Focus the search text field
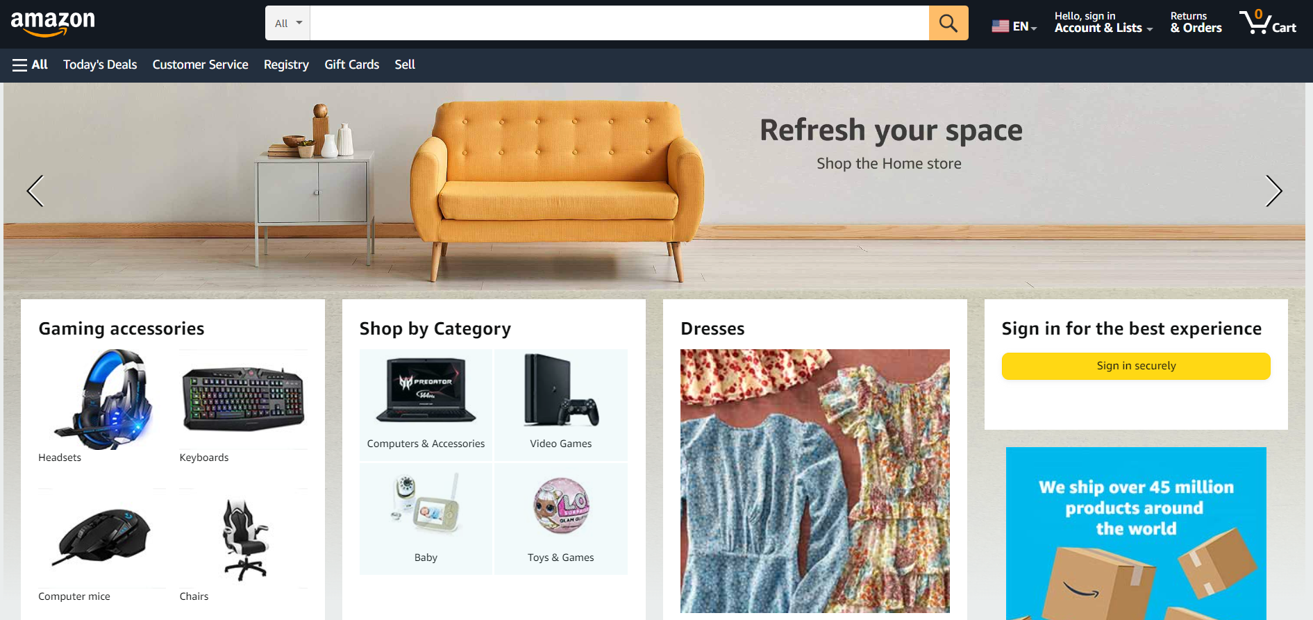The image size is (1313, 620). click(x=619, y=23)
